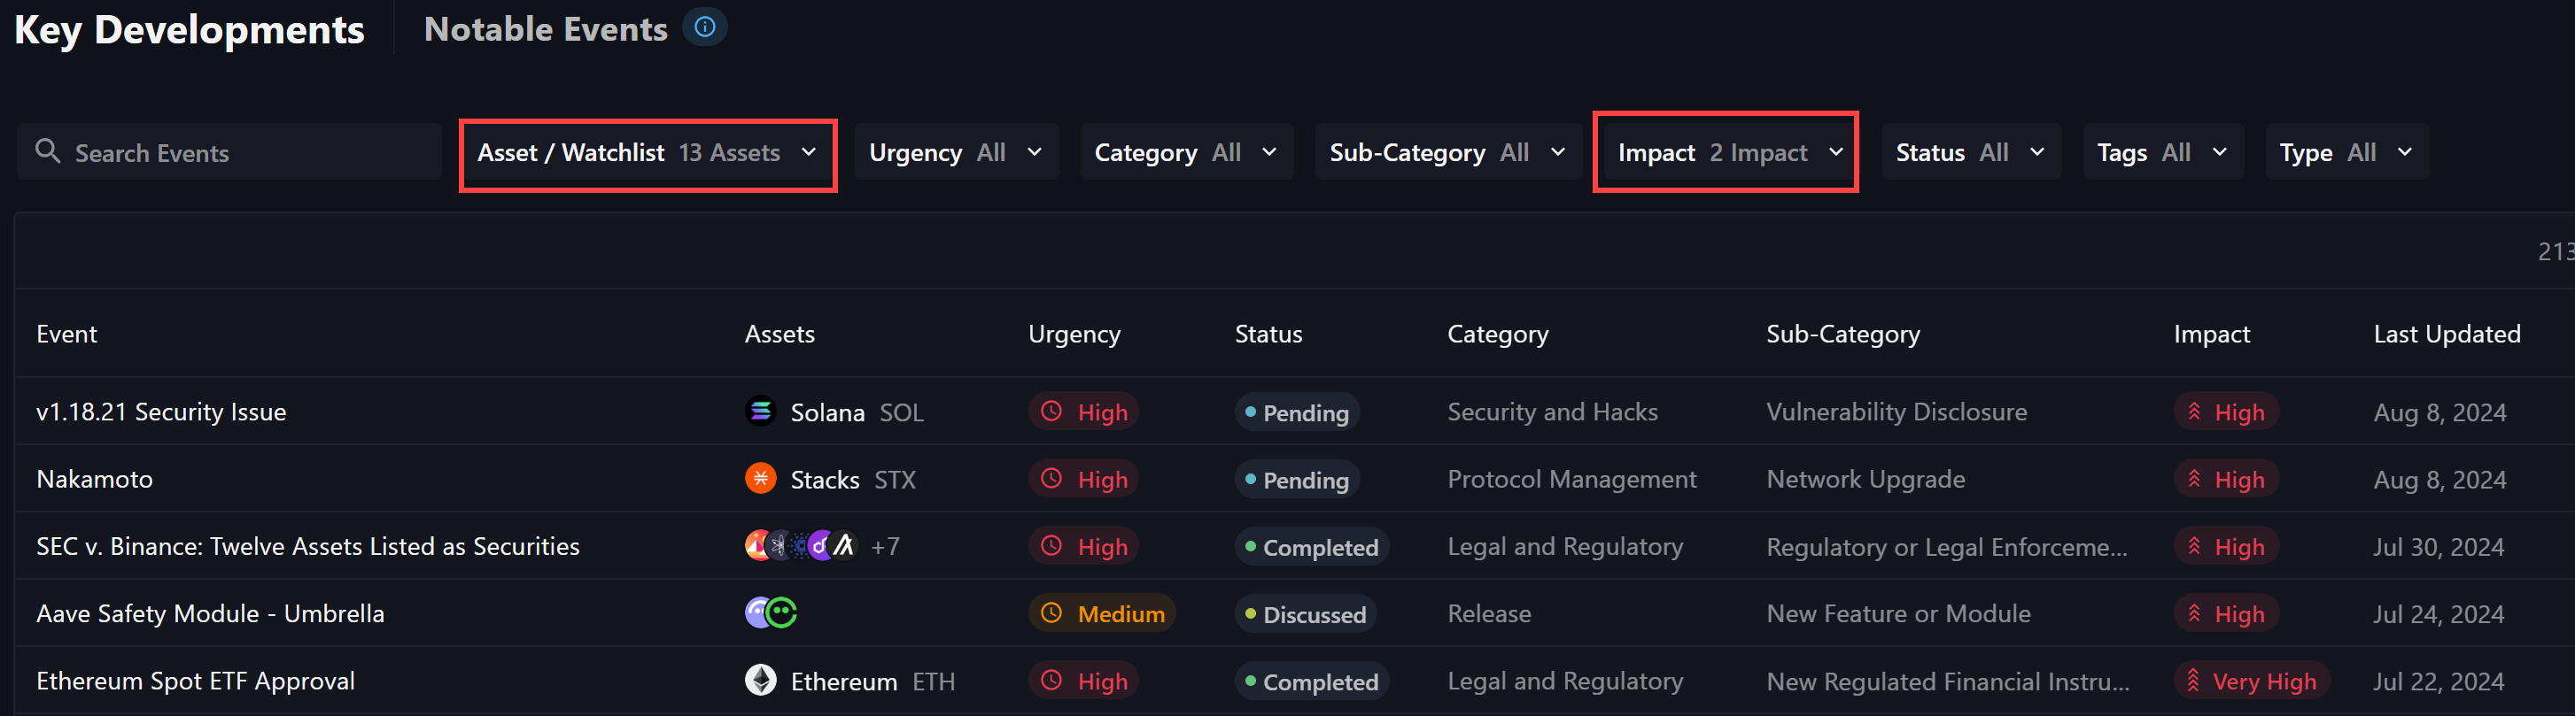Image resolution: width=2575 pixels, height=716 pixels.
Task: Click the Vulnerability Disclosure sub-category cell
Action: point(1896,412)
